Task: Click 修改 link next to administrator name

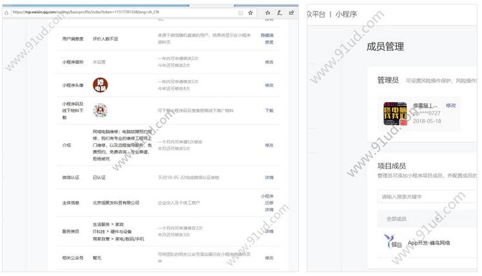Action: [x=450, y=105]
